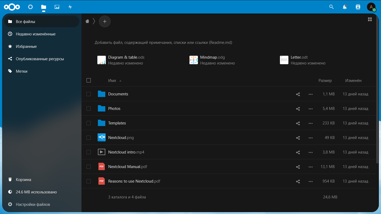
Task: Click the share icon for Documents folder
Action: click(298, 94)
